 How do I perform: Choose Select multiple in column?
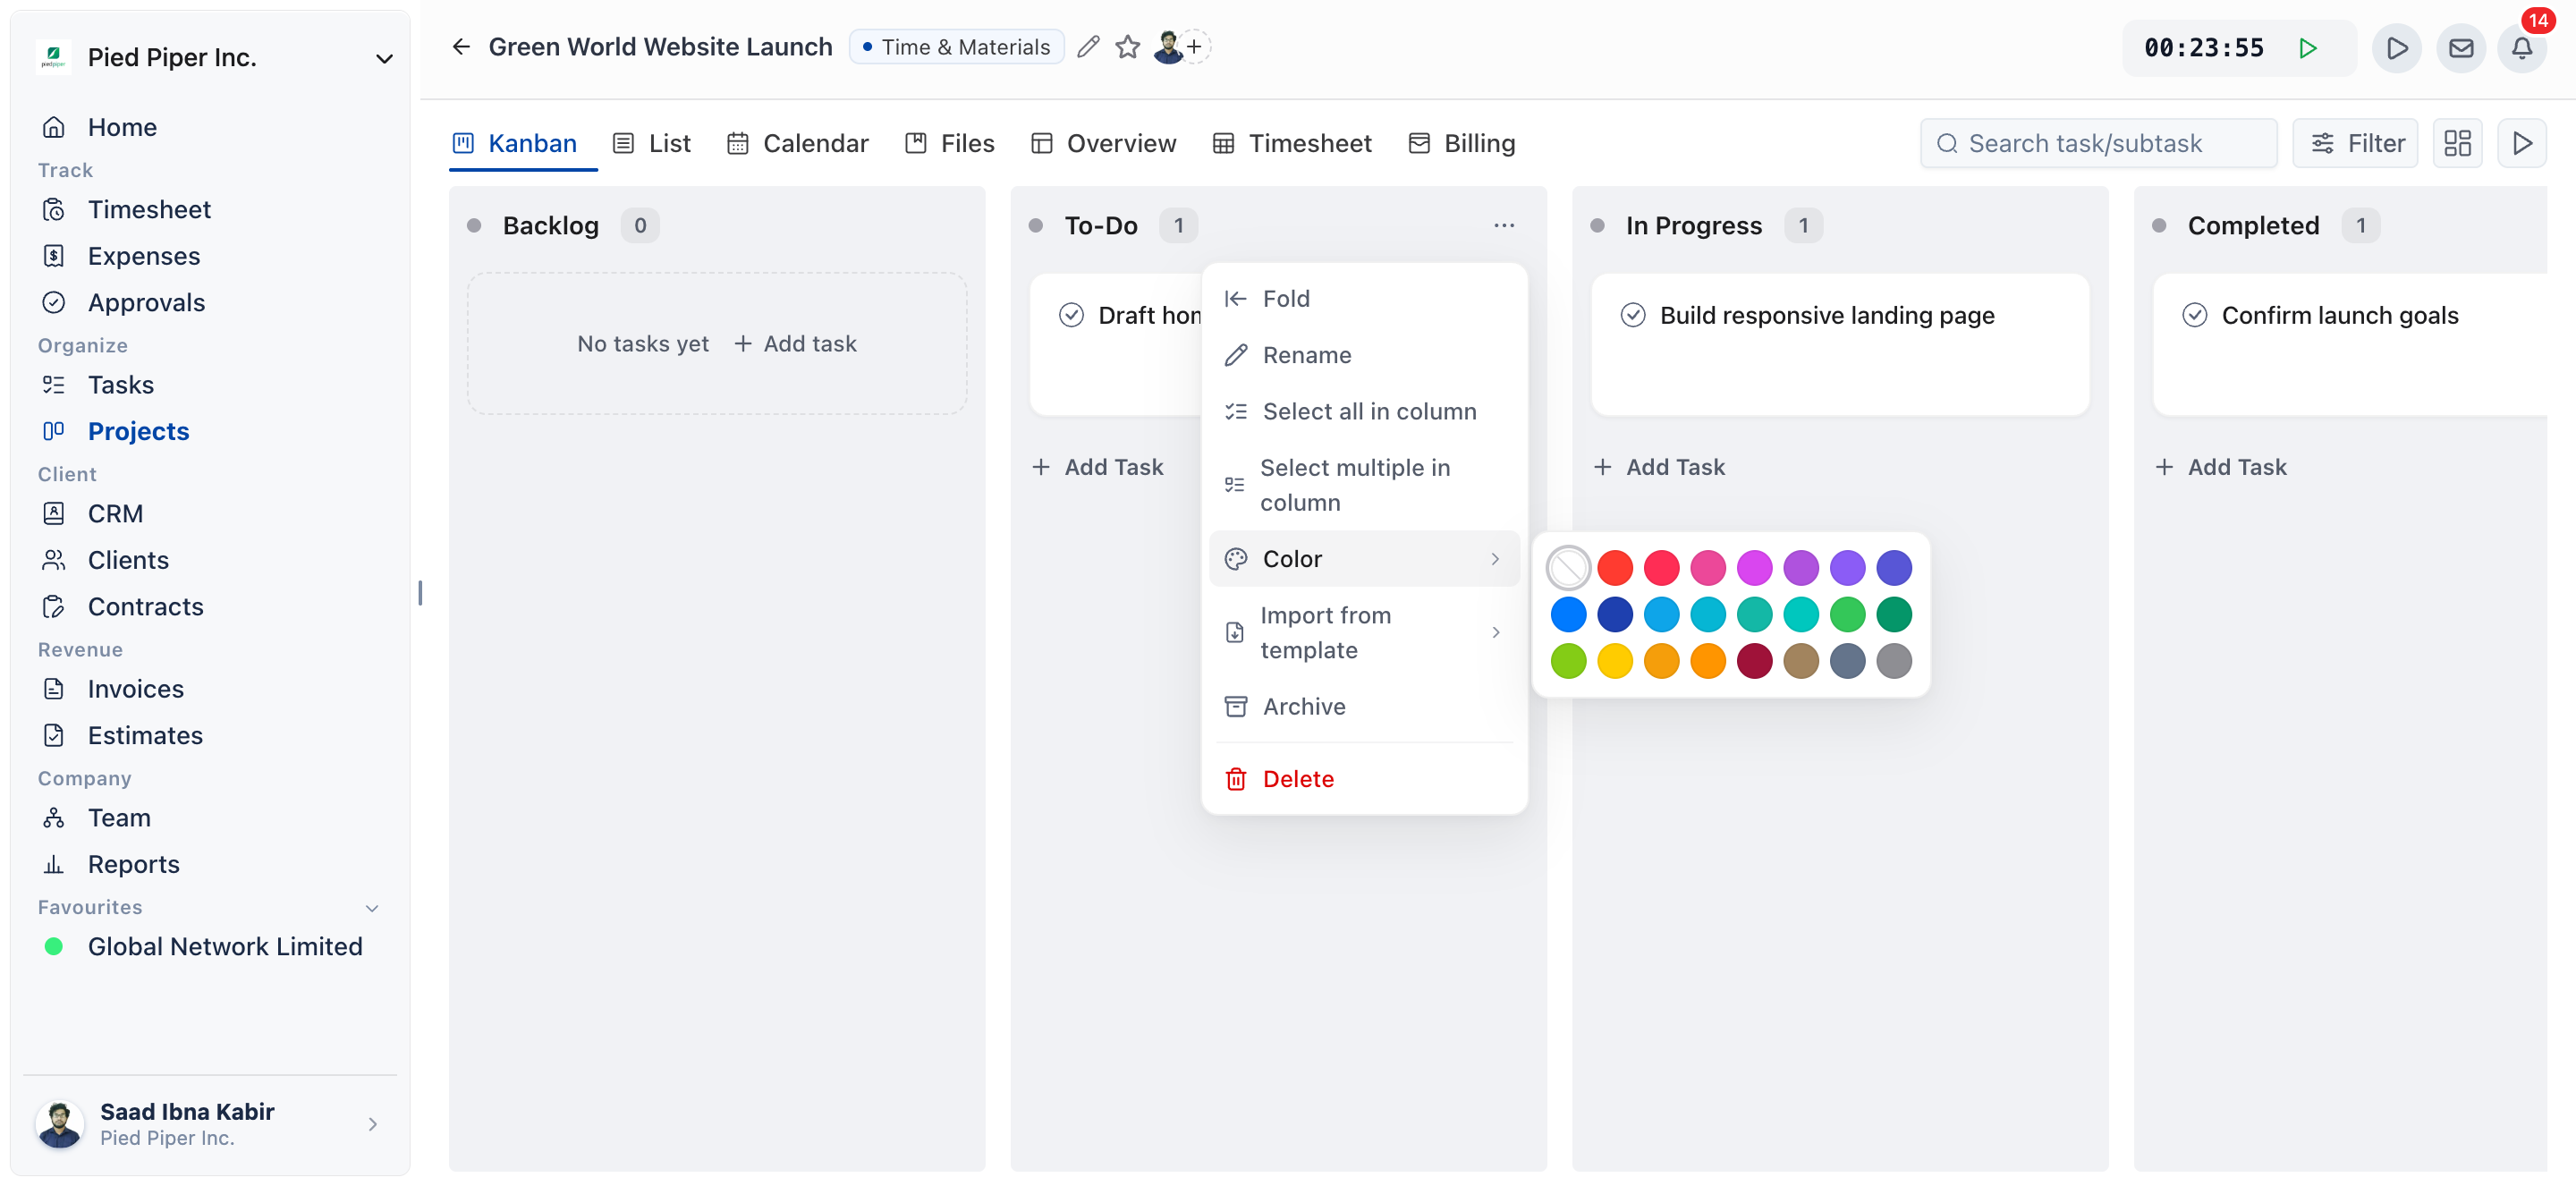(x=1363, y=485)
